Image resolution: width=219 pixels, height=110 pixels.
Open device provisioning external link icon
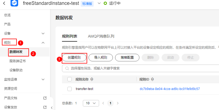pos(45,107)
